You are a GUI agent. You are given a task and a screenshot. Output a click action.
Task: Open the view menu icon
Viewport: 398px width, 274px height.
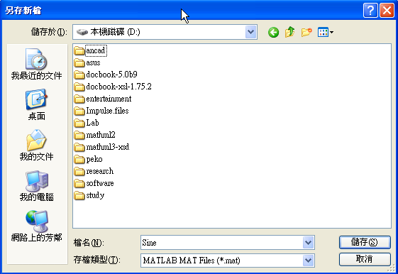(x=326, y=32)
